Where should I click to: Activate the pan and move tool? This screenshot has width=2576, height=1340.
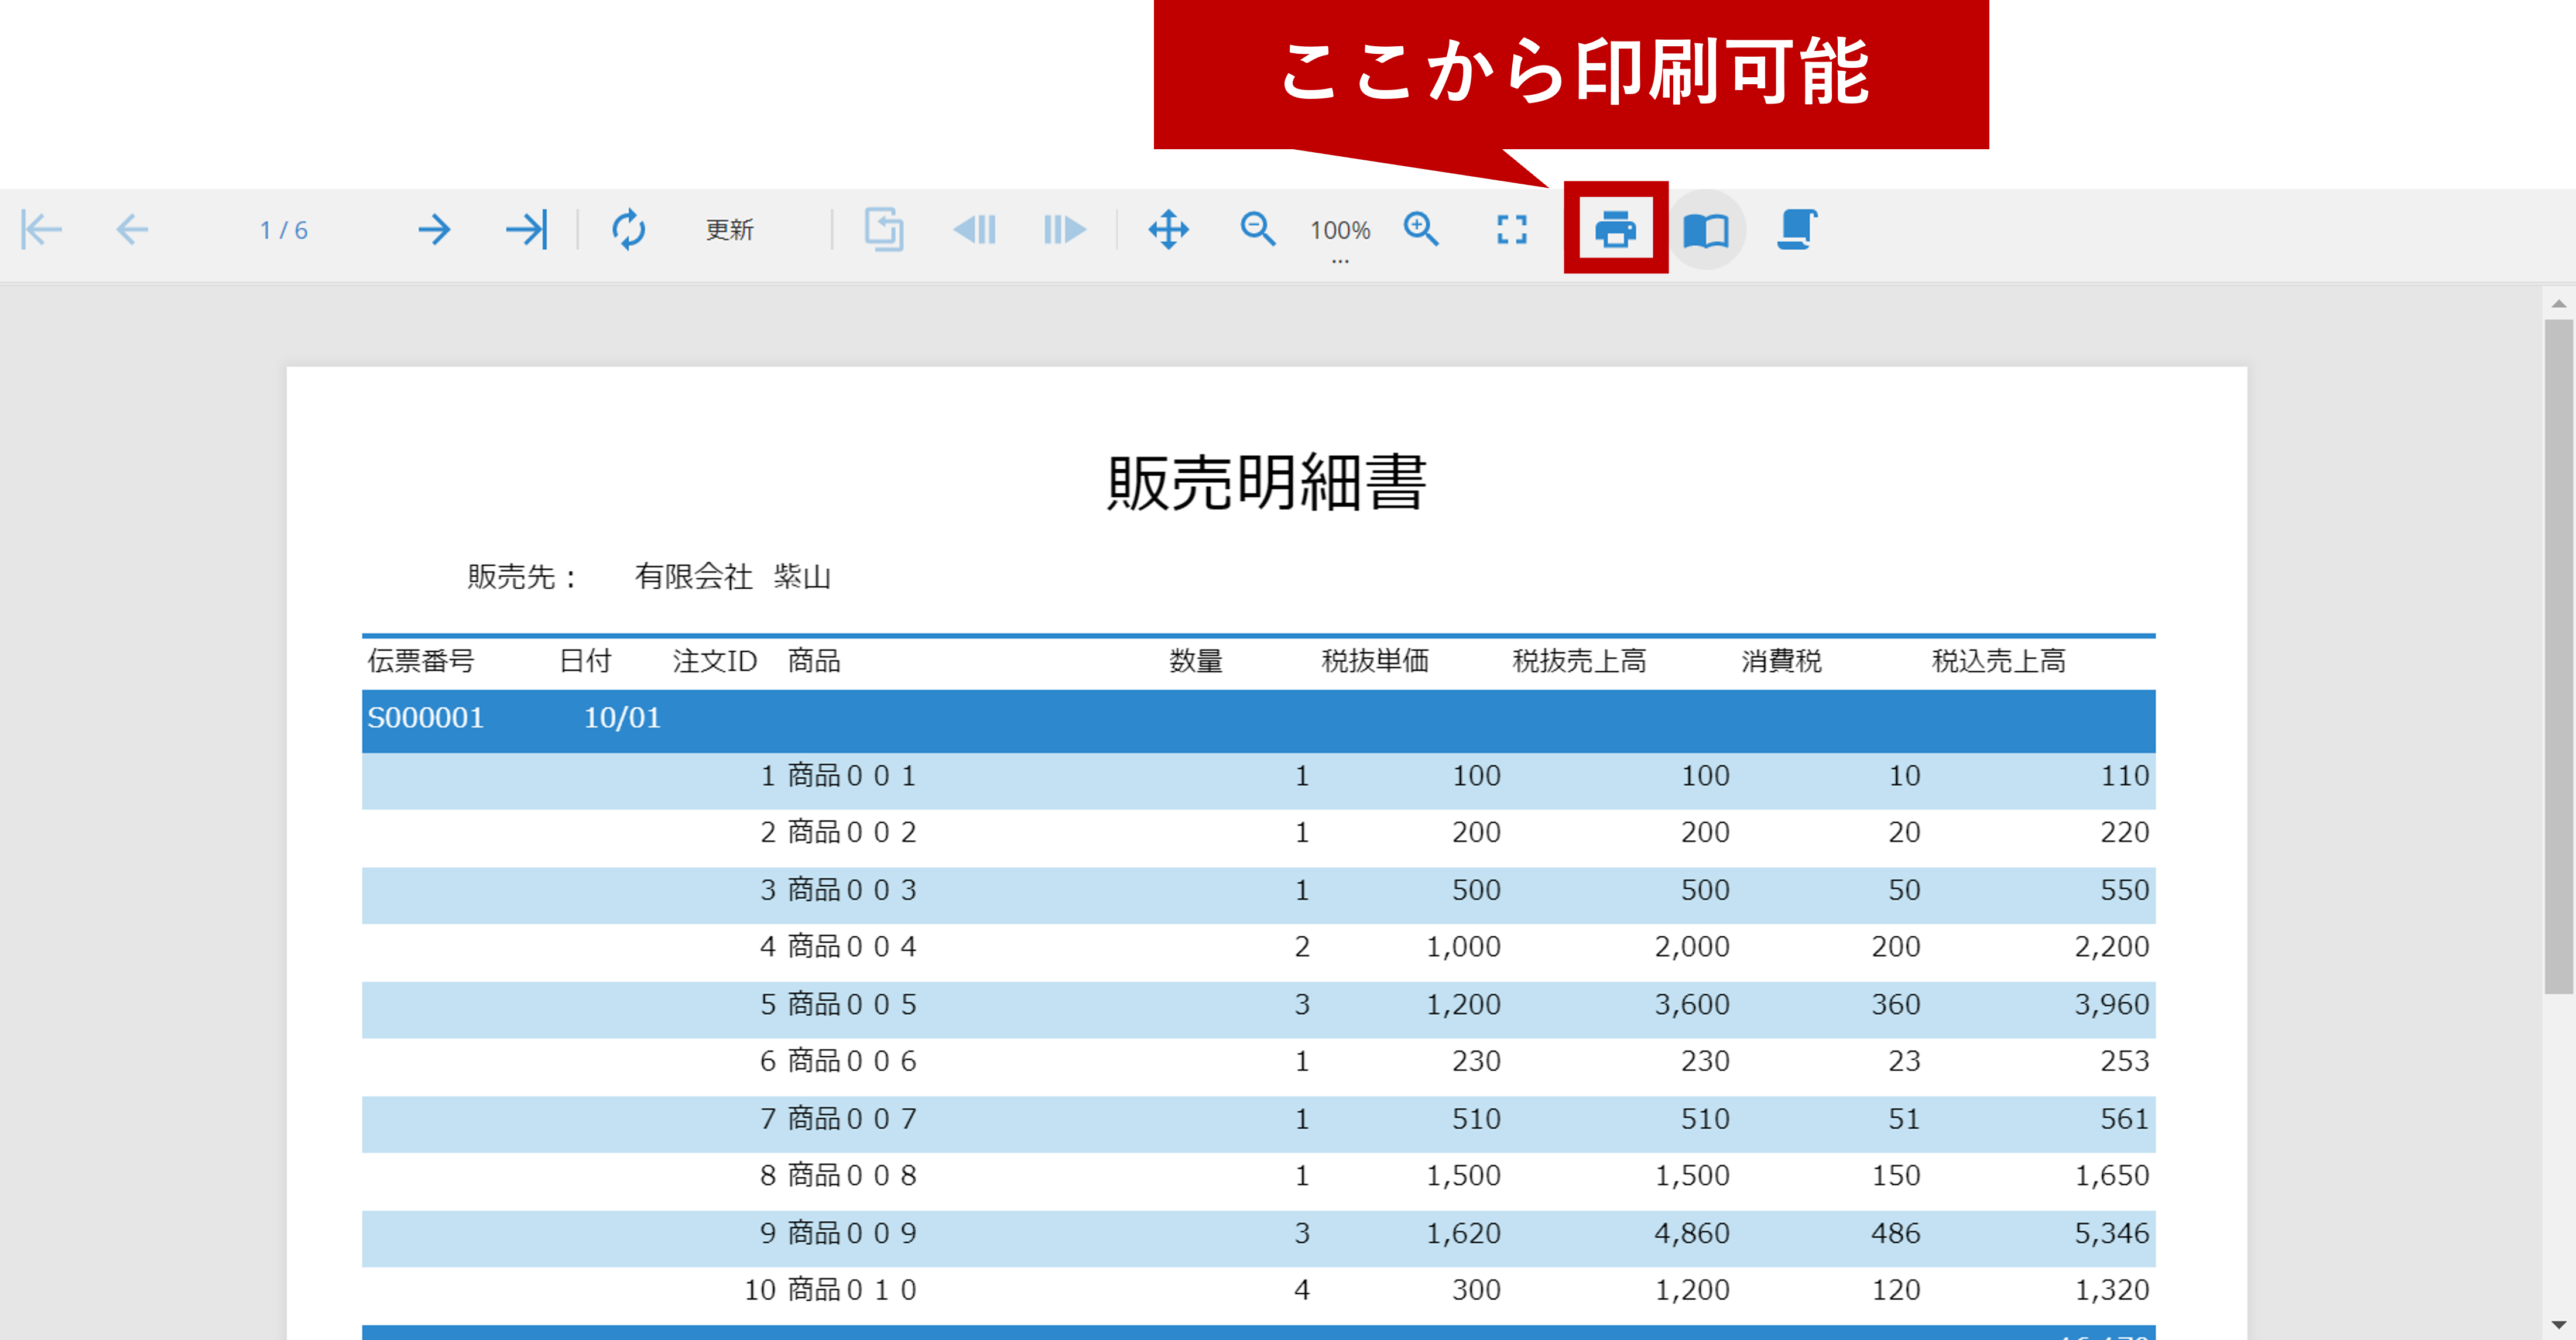1170,229
